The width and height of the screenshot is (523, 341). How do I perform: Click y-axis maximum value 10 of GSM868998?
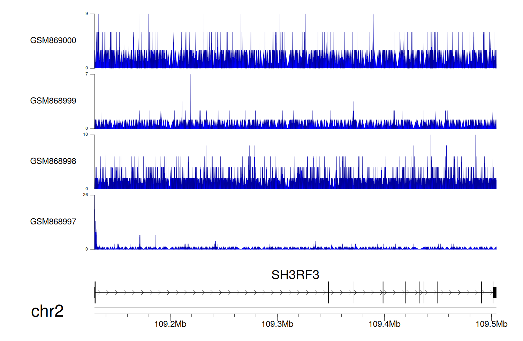click(x=85, y=135)
